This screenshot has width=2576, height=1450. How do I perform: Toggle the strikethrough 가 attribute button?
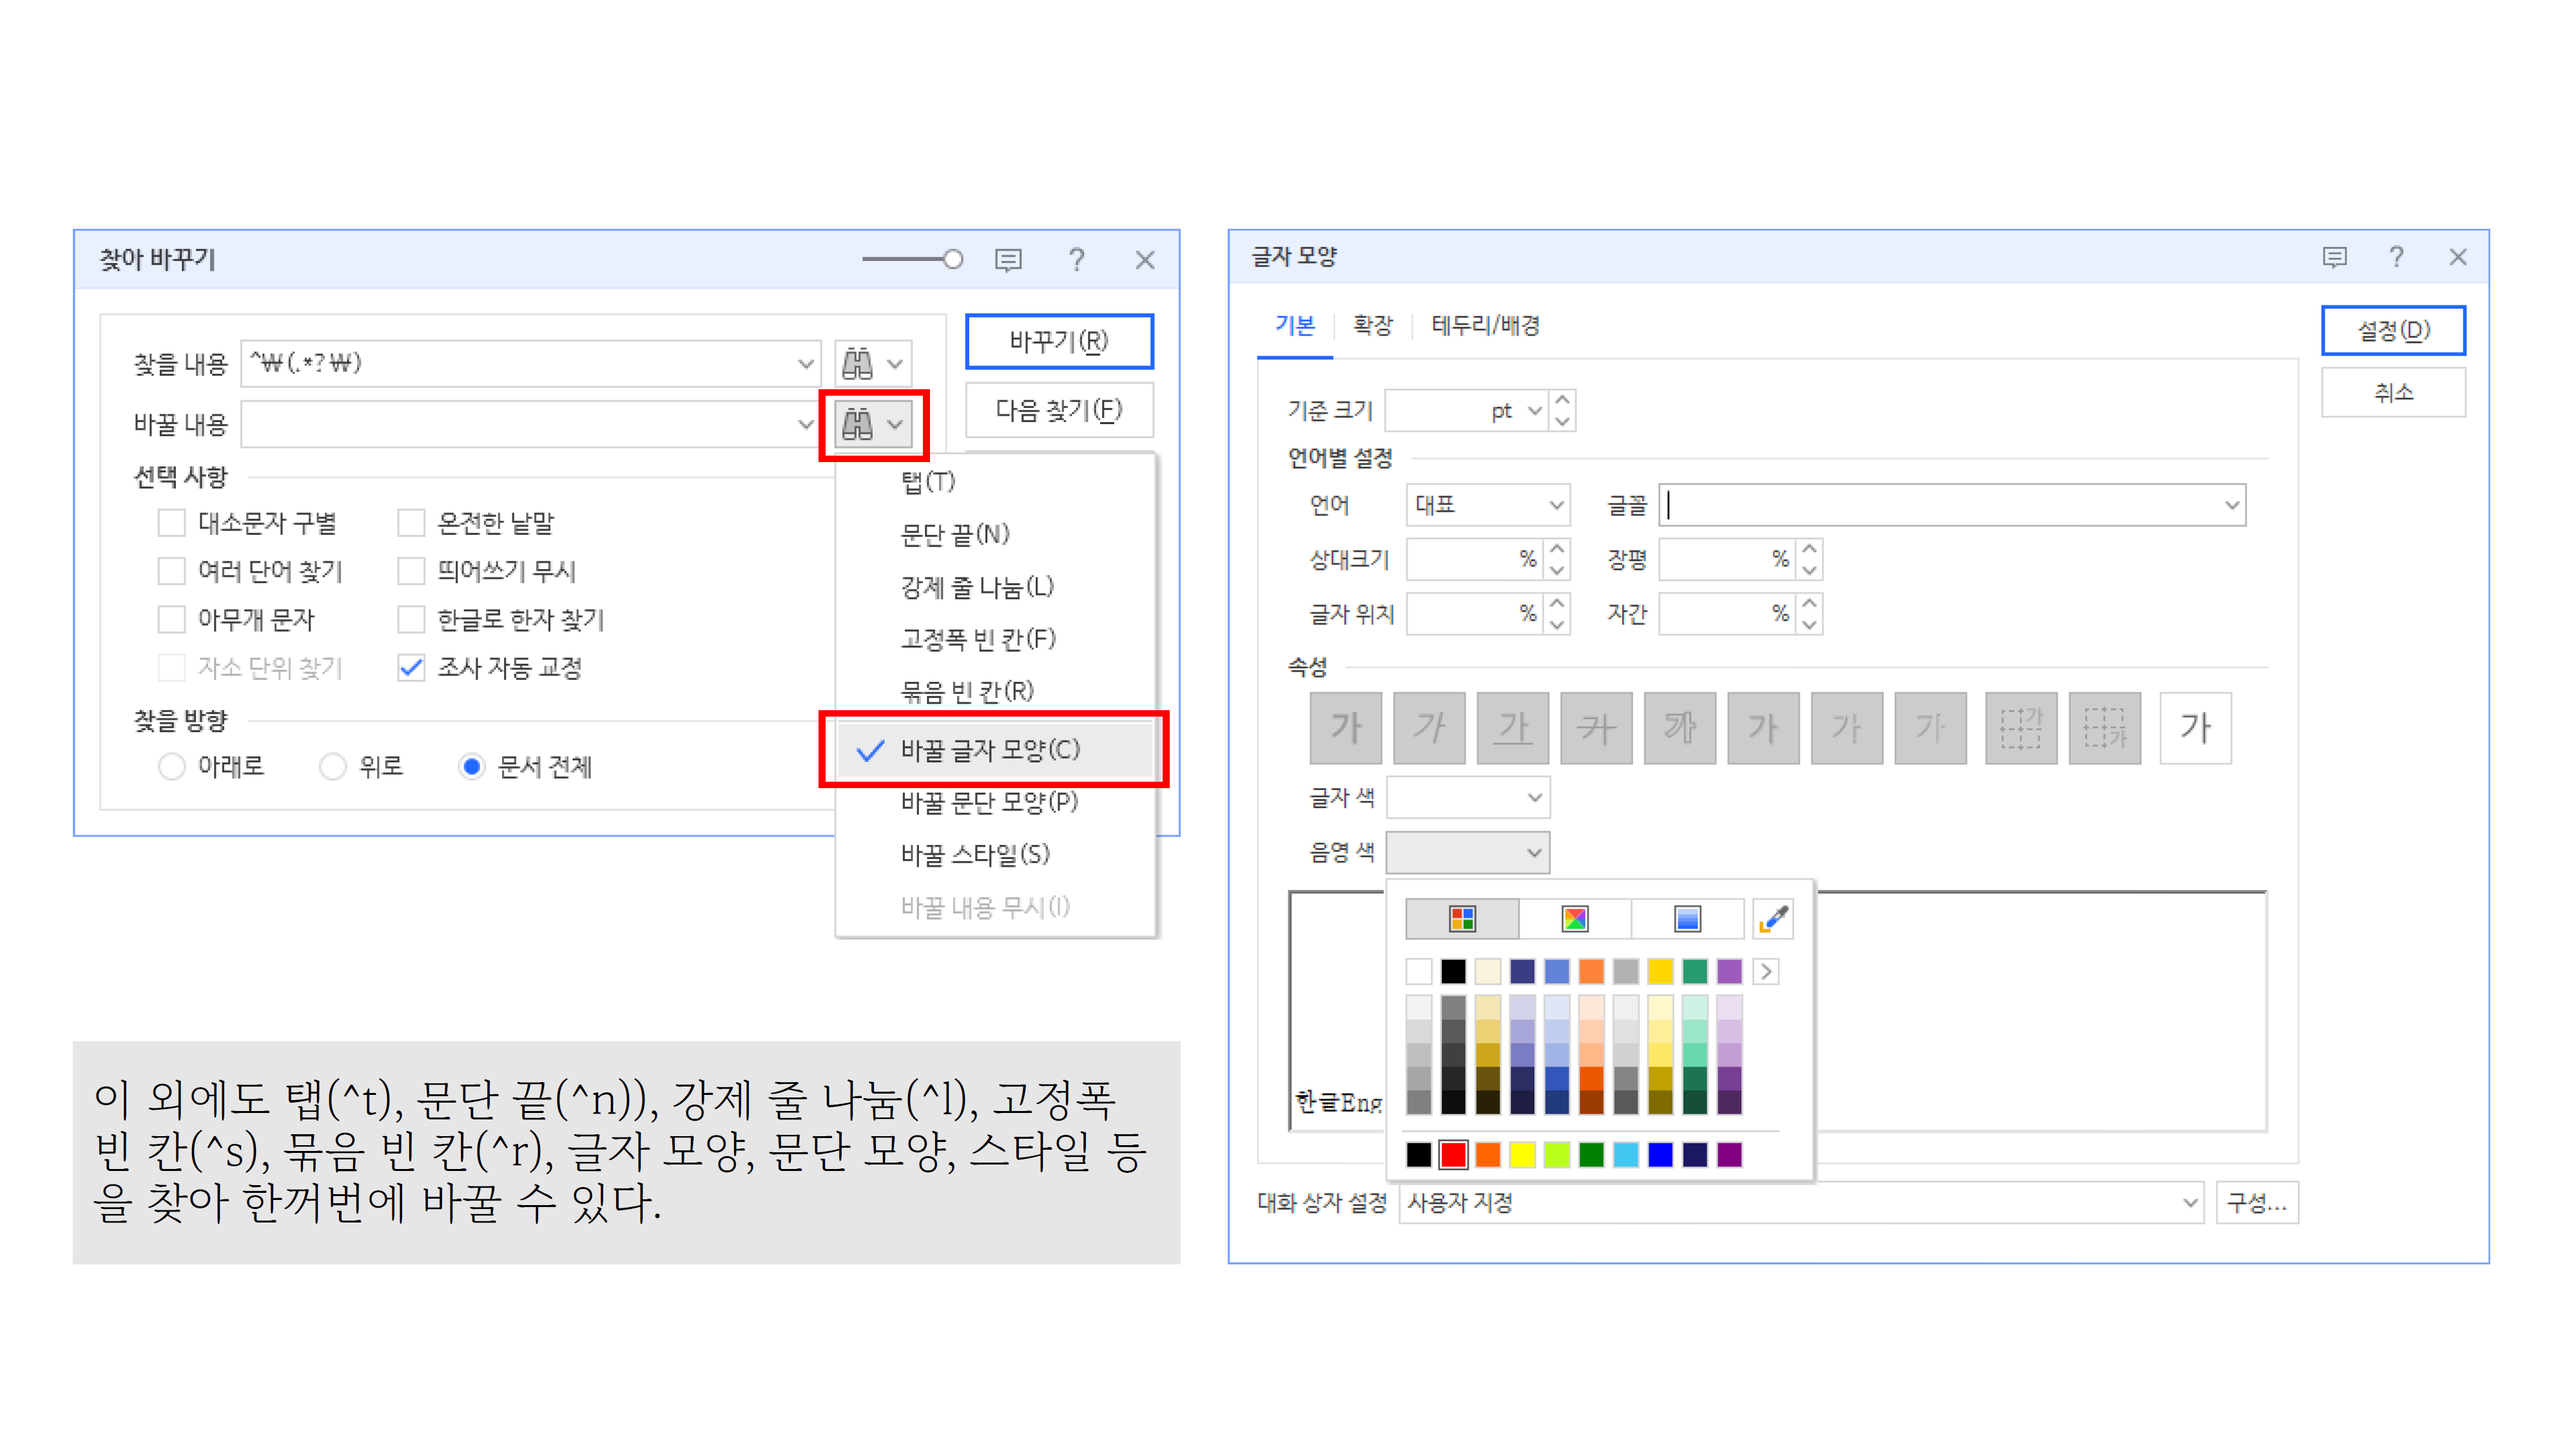point(1596,727)
